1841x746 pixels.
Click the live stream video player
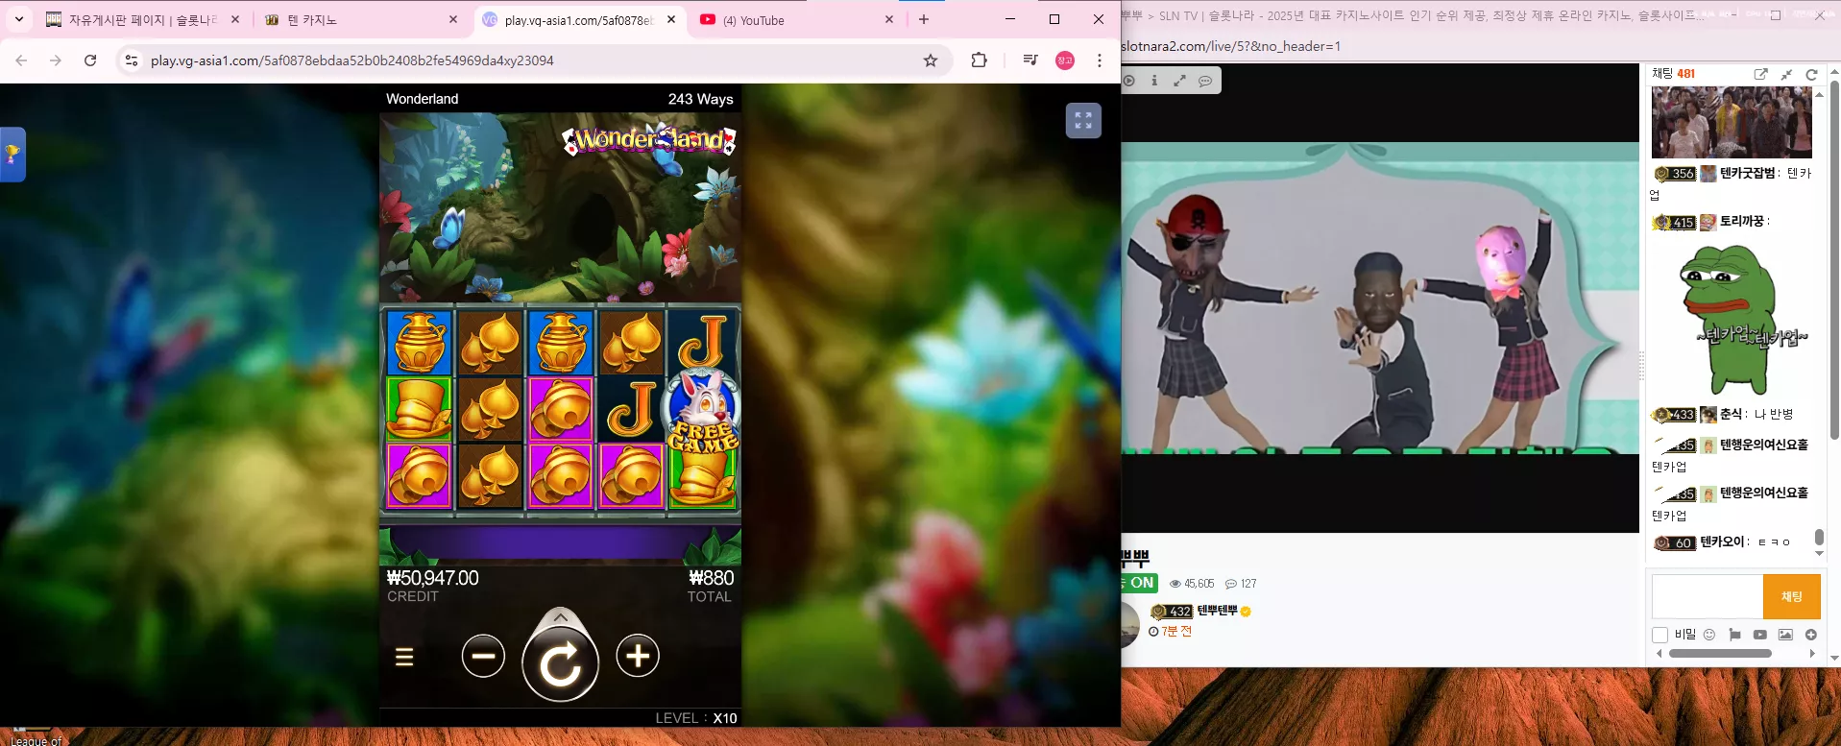point(1380,298)
